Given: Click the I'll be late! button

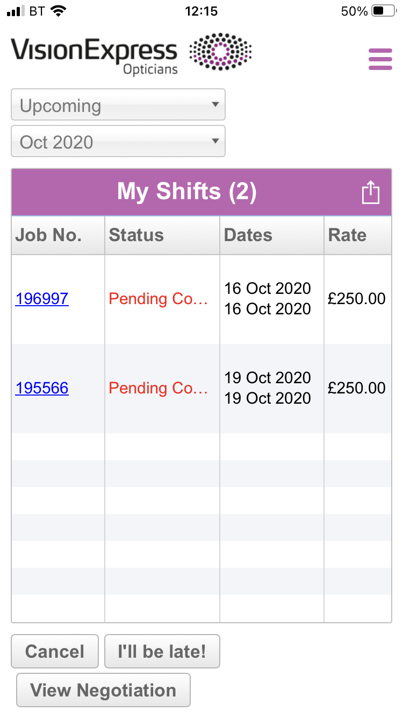Looking at the screenshot, I should 162,651.
